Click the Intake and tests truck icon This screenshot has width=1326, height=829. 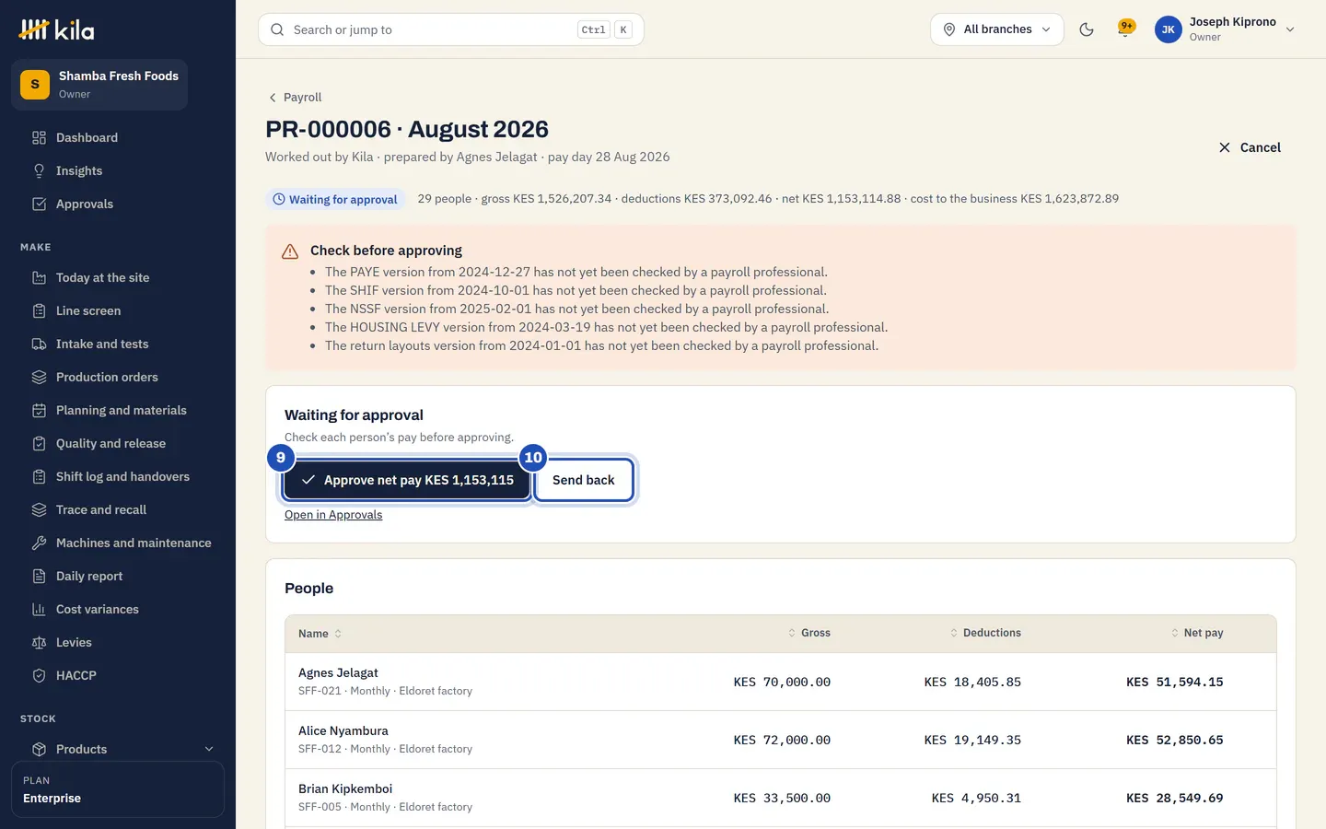[x=39, y=344]
